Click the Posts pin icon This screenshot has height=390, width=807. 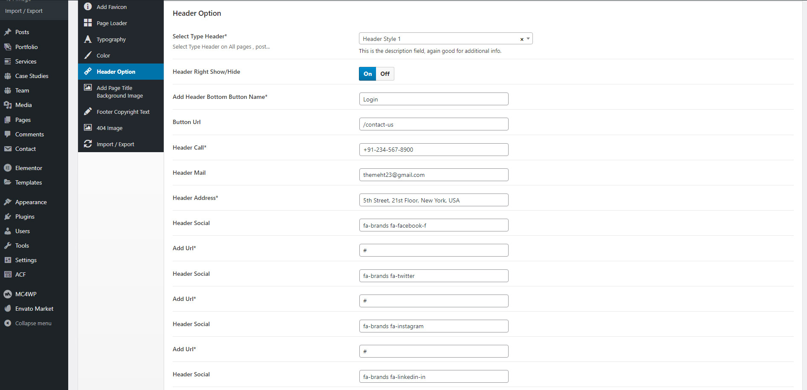8,32
